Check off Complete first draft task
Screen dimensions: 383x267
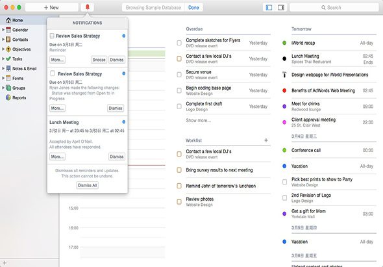[179, 107]
